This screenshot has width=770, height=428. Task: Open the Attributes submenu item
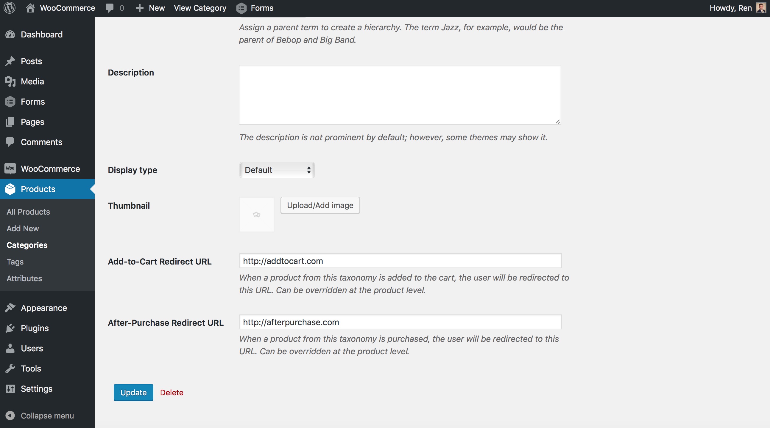pyautogui.click(x=24, y=278)
